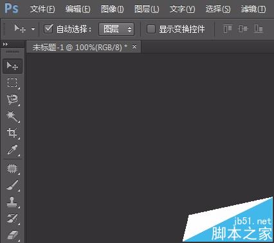Open tool preset picker dropdown arrow
Screen dimensions: 274x243
(33, 29)
